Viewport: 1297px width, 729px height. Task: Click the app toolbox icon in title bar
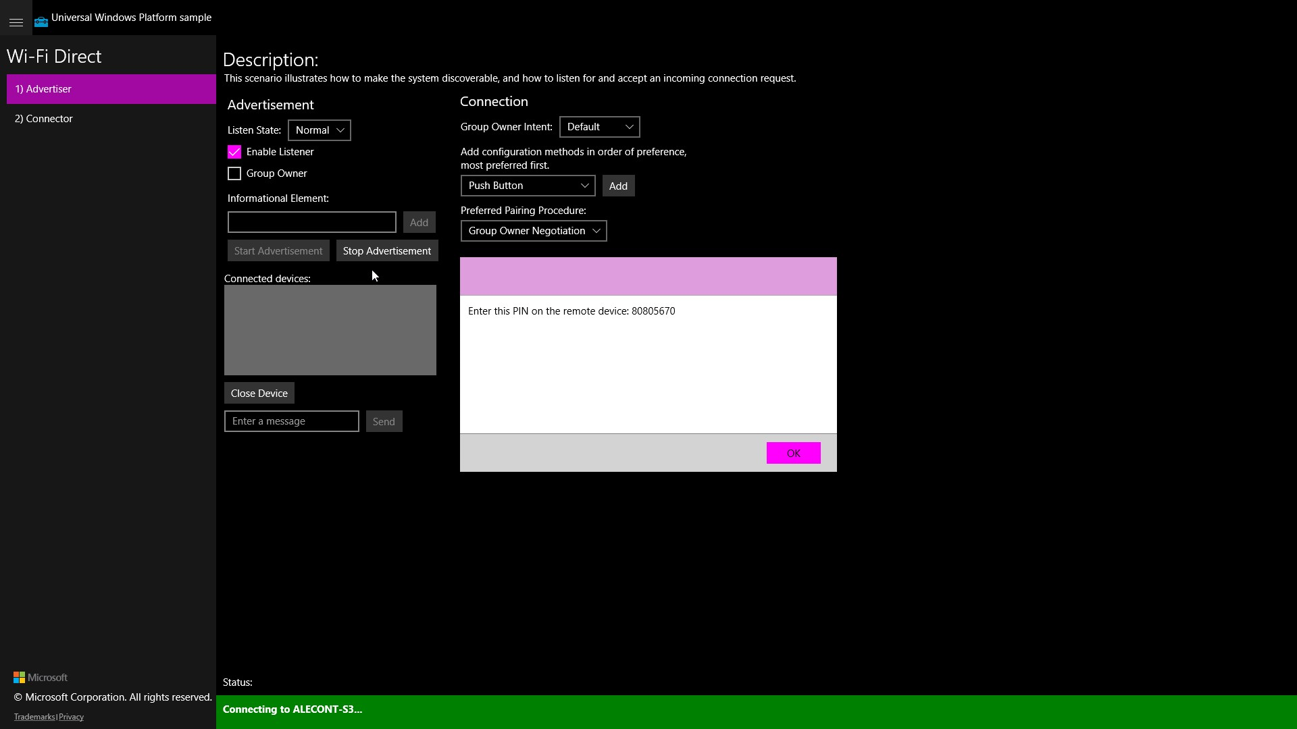[x=41, y=22]
